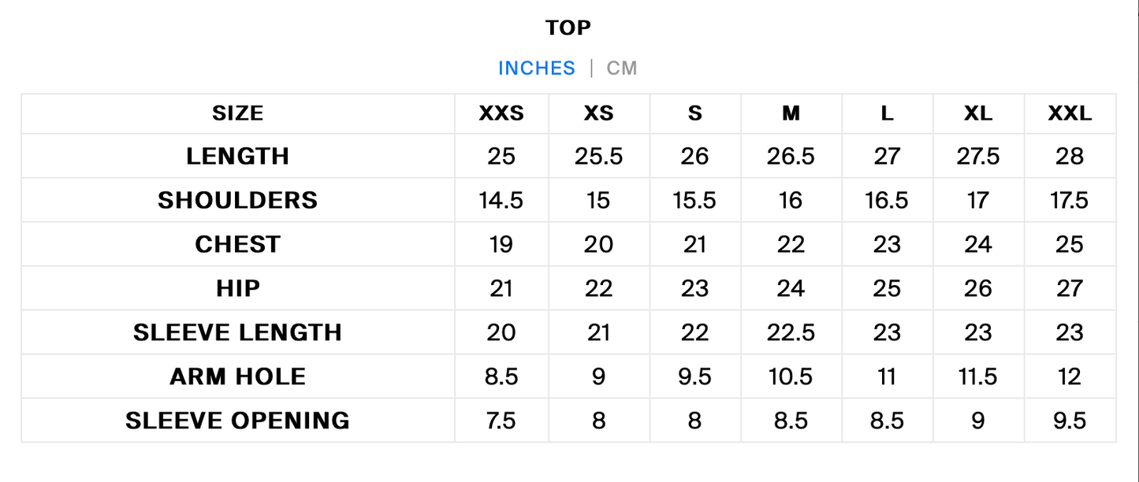Select the 17.5 shoulders value for XXL
The image size is (1139, 482).
[1070, 201]
